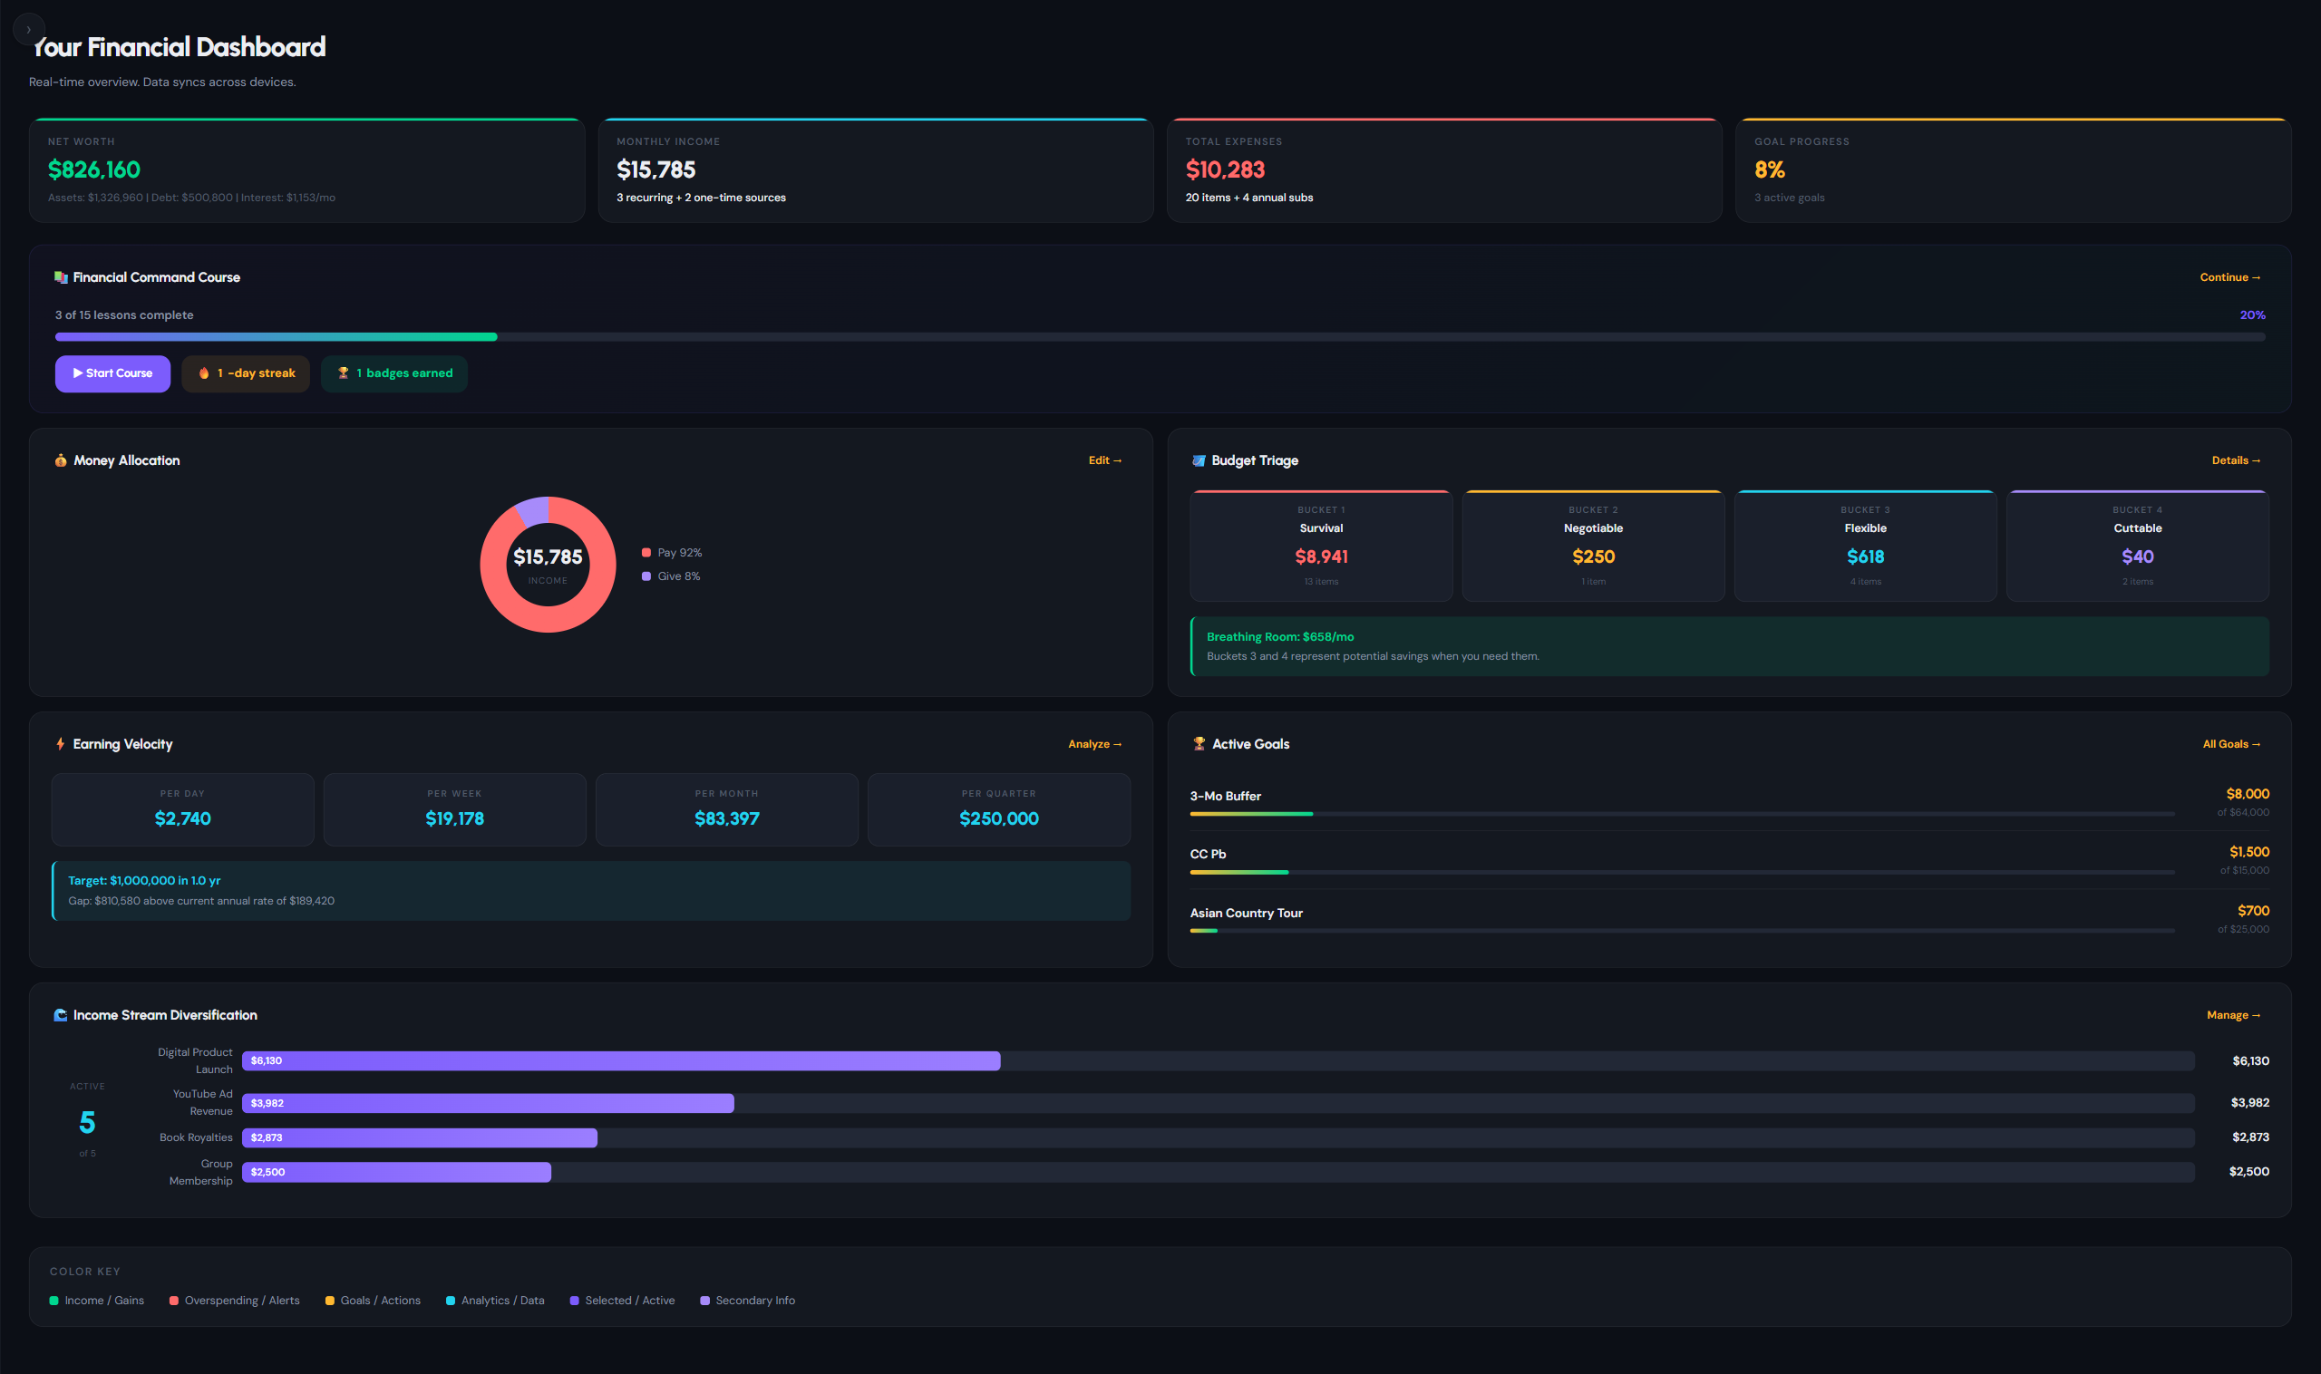Click the Financial Command Course books icon

click(x=60, y=276)
